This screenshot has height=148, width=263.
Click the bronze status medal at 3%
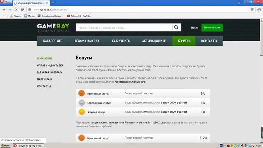[x=81, y=93]
